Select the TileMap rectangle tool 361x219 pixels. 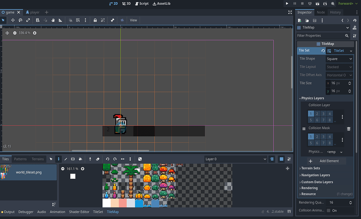point(73,159)
